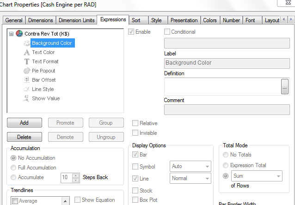295x205 pixels.
Task: Open the Total Mode Sum dropdown
Action: tap(278, 176)
